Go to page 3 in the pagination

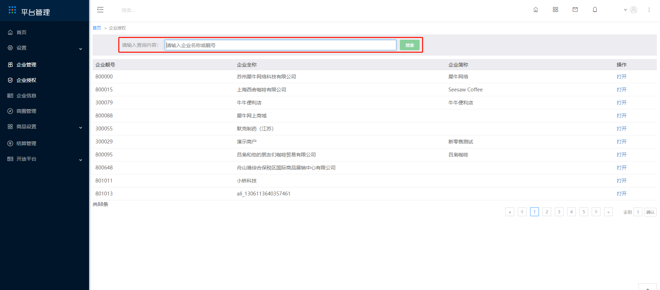tap(559, 212)
